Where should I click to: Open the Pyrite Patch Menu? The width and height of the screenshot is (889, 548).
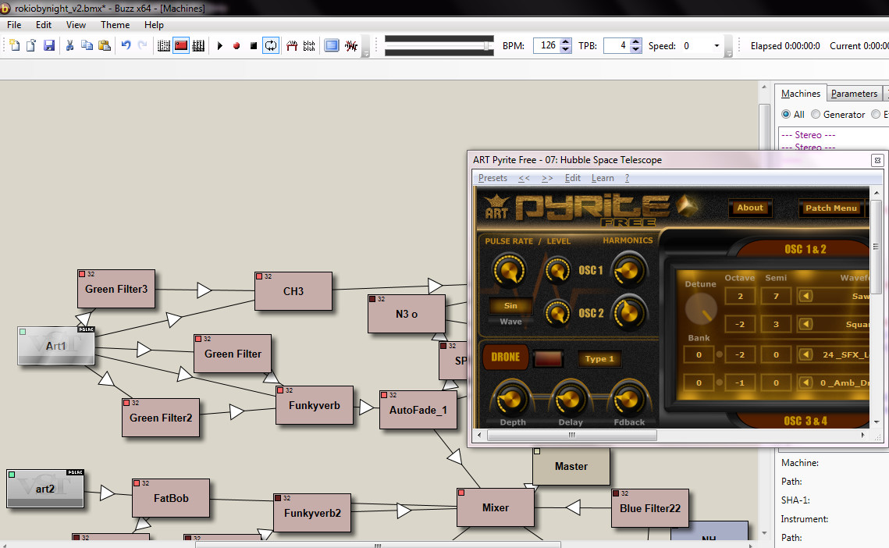click(831, 208)
